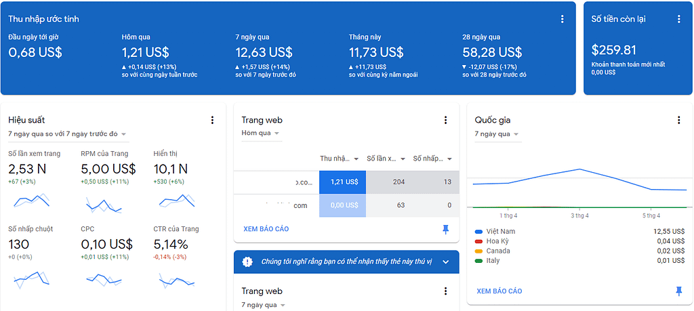The width and height of the screenshot is (694, 311).
Task: Click the Việt Nam 12,55 US$ amount
Action: pos(669,231)
